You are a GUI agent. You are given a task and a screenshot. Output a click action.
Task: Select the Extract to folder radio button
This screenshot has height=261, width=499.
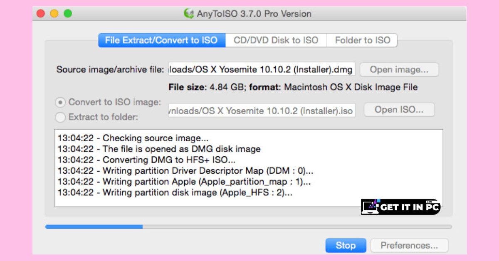point(61,117)
